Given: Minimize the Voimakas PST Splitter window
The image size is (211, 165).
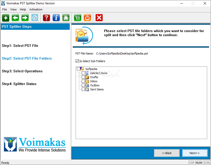Looking at the screenshot, I should 182,3.
